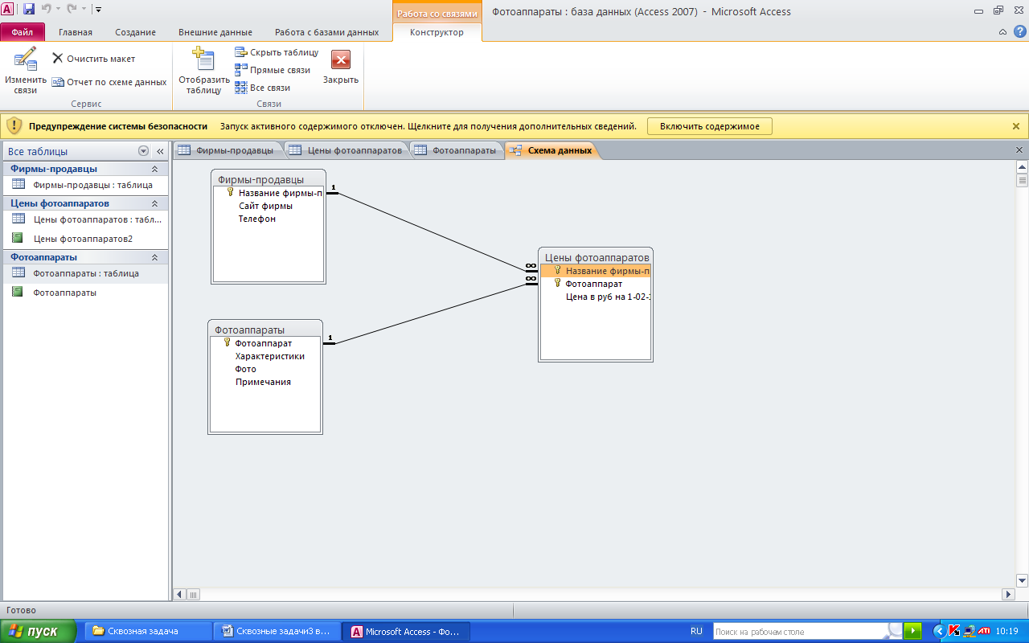Open the Access help question mark icon

point(1020,31)
